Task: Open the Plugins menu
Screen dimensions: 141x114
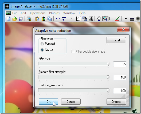Action: pyautogui.click(x=54, y=13)
